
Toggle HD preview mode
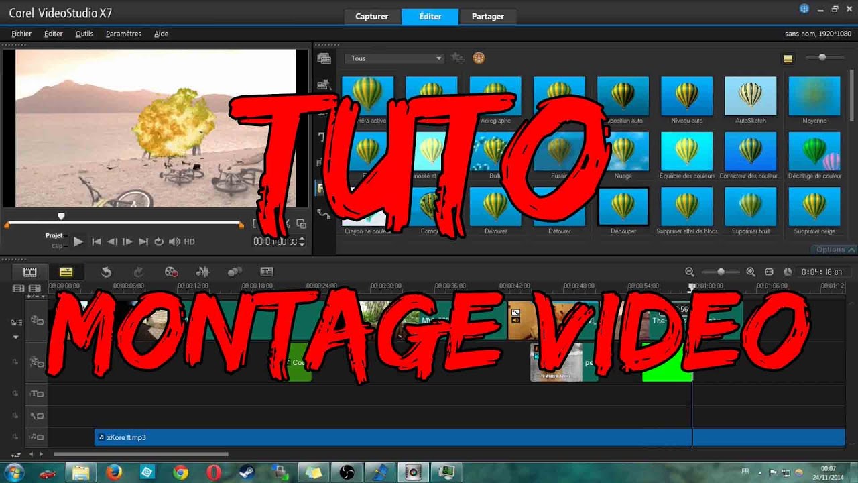pos(190,241)
